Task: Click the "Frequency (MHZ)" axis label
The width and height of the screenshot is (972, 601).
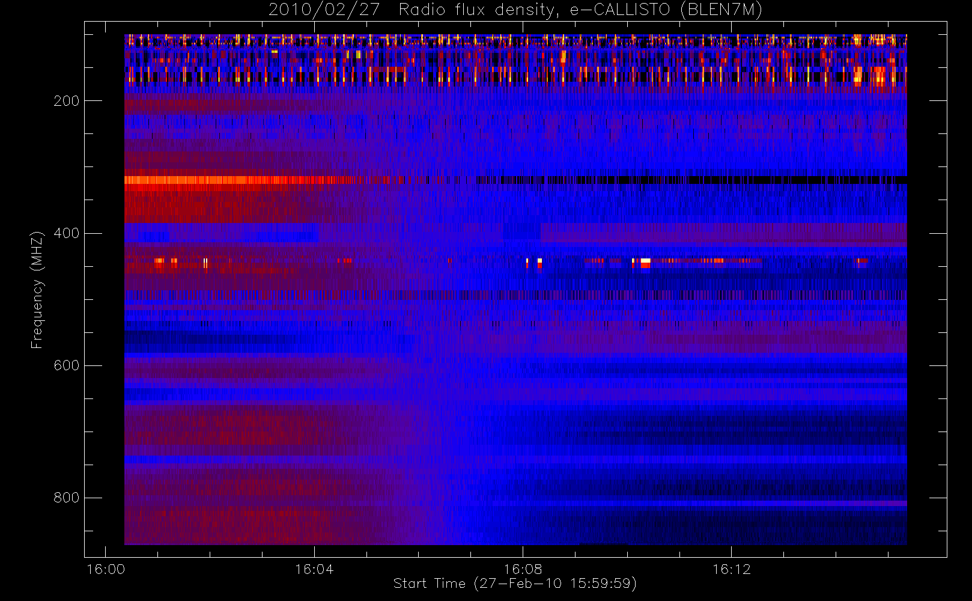Action: pyautogui.click(x=37, y=290)
